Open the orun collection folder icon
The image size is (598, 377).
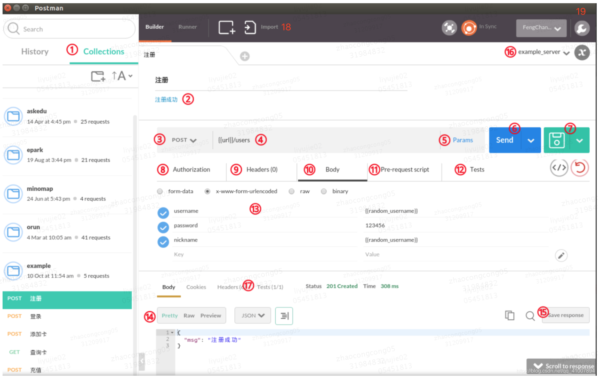click(13, 232)
